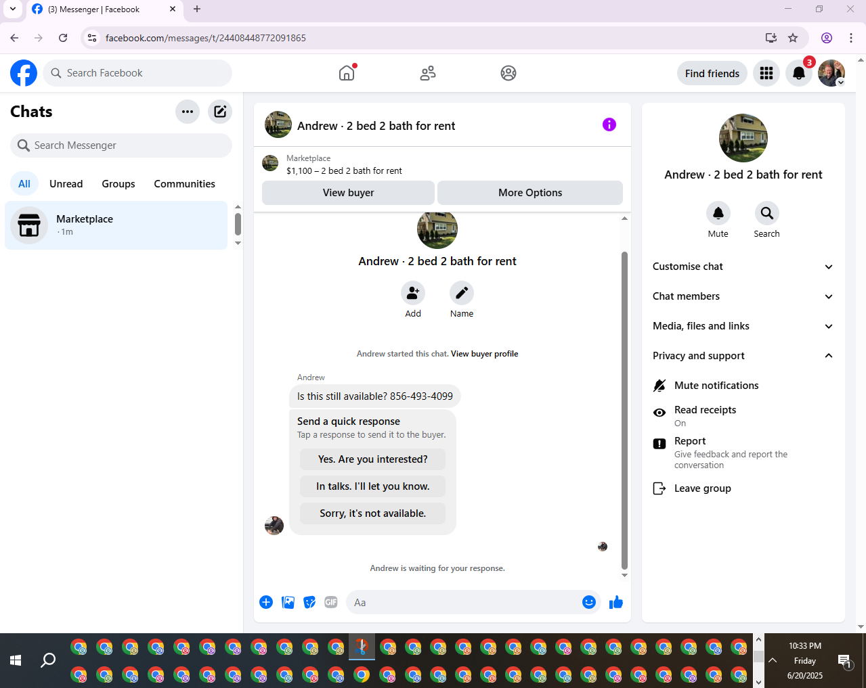Focus the Search Messenger field

pos(121,145)
